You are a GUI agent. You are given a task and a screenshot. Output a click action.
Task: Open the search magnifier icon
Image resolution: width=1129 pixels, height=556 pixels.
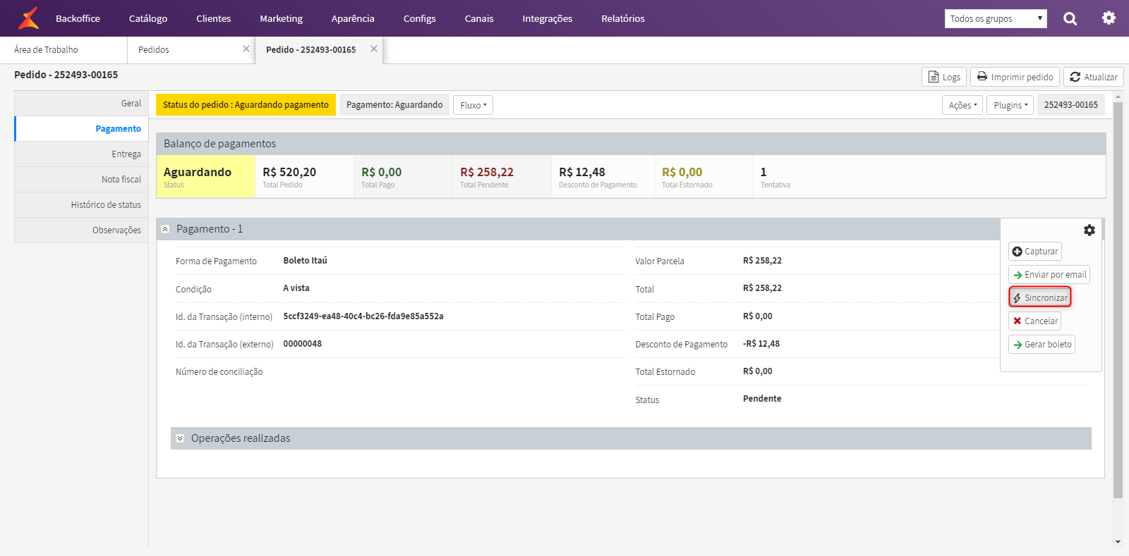1070,18
